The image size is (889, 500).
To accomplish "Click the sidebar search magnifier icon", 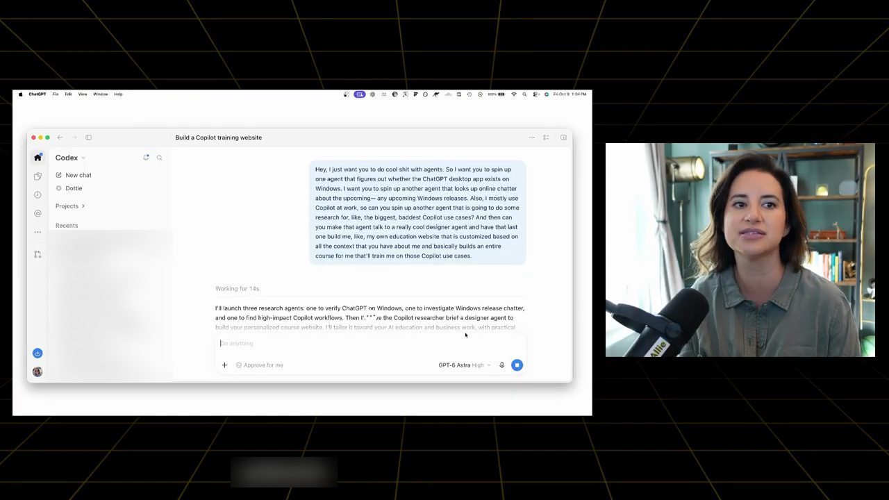I will click(x=159, y=158).
